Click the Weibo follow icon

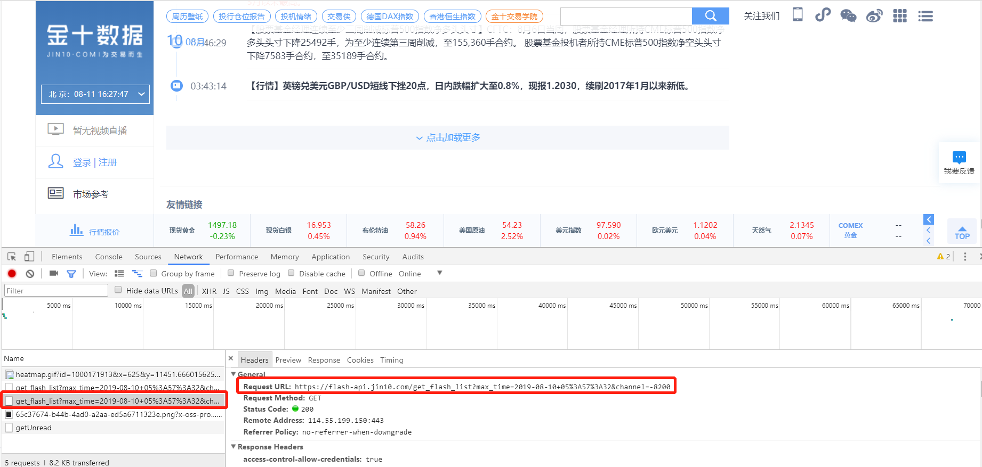tap(874, 16)
